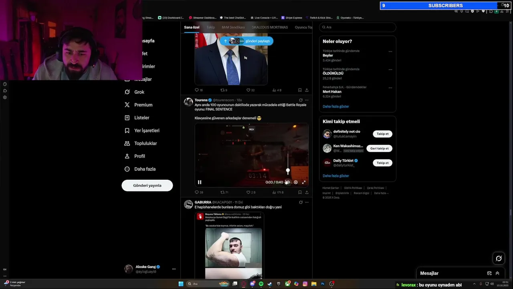Viewport: 513px width, 289px height.
Task: Switch to Oyuncu Top tab
Action: [x=303, y=27]
